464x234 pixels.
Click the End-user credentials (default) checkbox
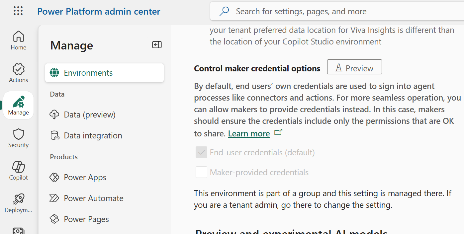coord(201,152)
